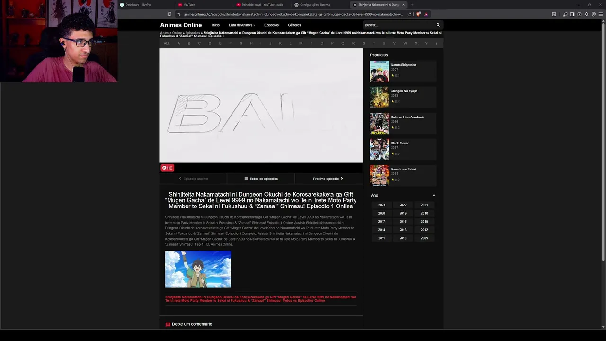This screenshot has height=341, width=606.
Task: Open Boku no Hero Academia thumbnail
Action: tap(379, 123)
